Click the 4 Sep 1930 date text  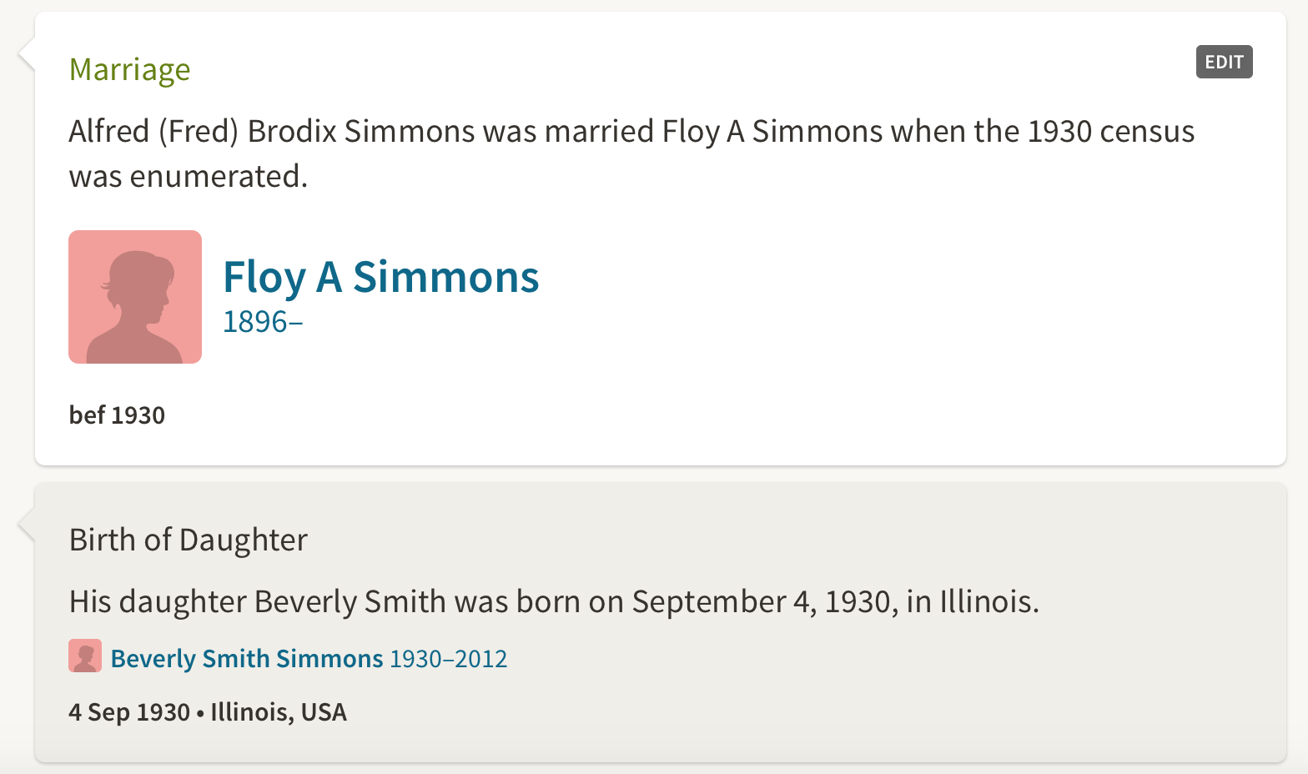pos(129,711)
